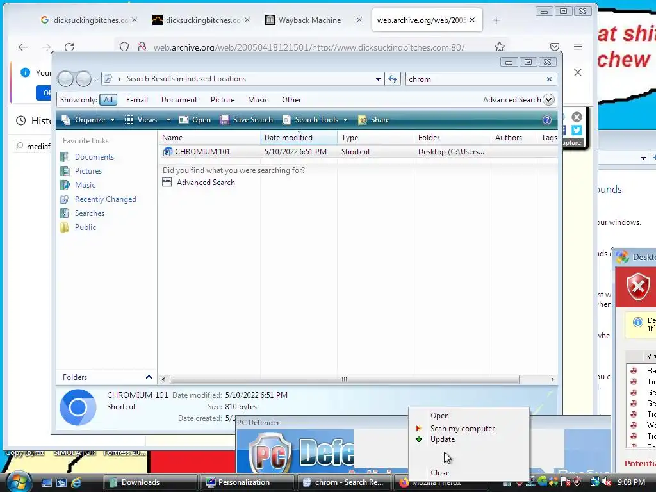The height and width of the screenshot is (492, 656).
Task: Click the Views icon in toolbar
Action: [x=129, y=120]
